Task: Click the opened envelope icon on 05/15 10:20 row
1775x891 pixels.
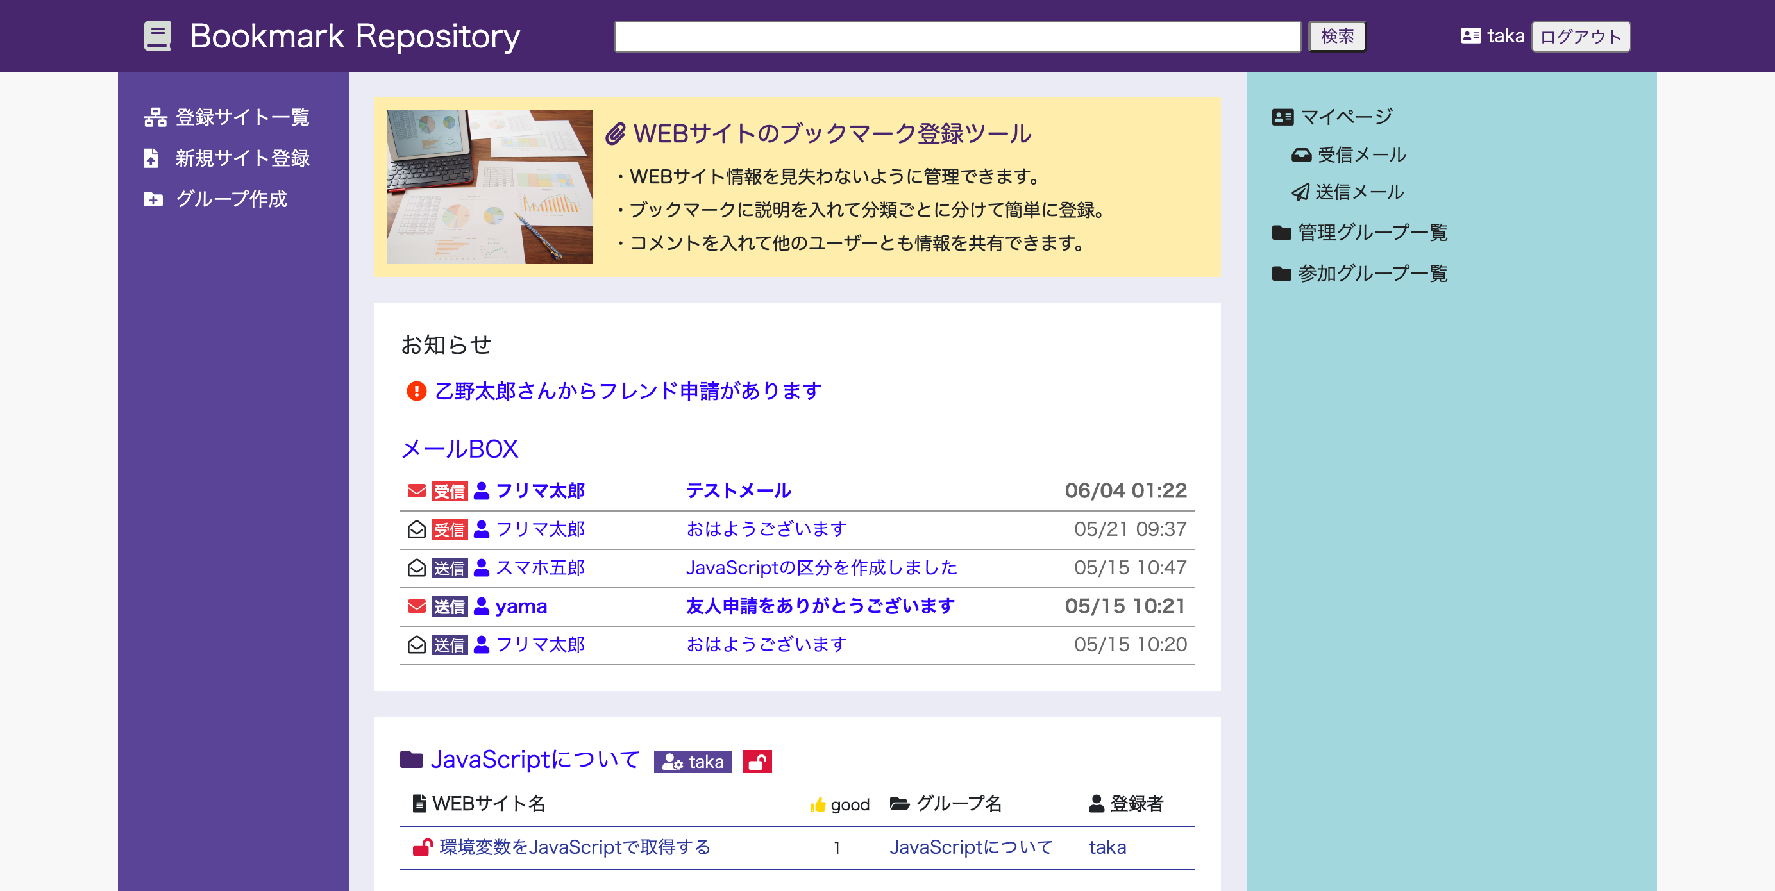Action: 416,644
